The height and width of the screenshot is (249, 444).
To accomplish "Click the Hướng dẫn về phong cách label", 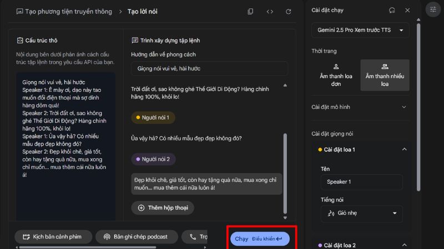I will click(163, 54).
